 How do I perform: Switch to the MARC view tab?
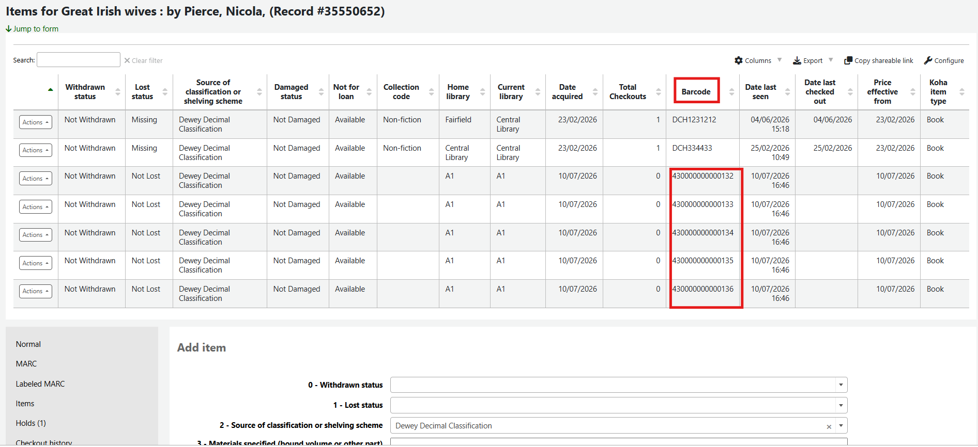coord(26,364)
